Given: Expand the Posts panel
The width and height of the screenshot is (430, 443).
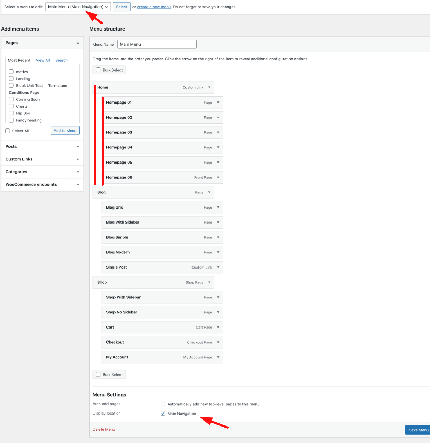Looking at the screenshot, I should tap(43, 147).
